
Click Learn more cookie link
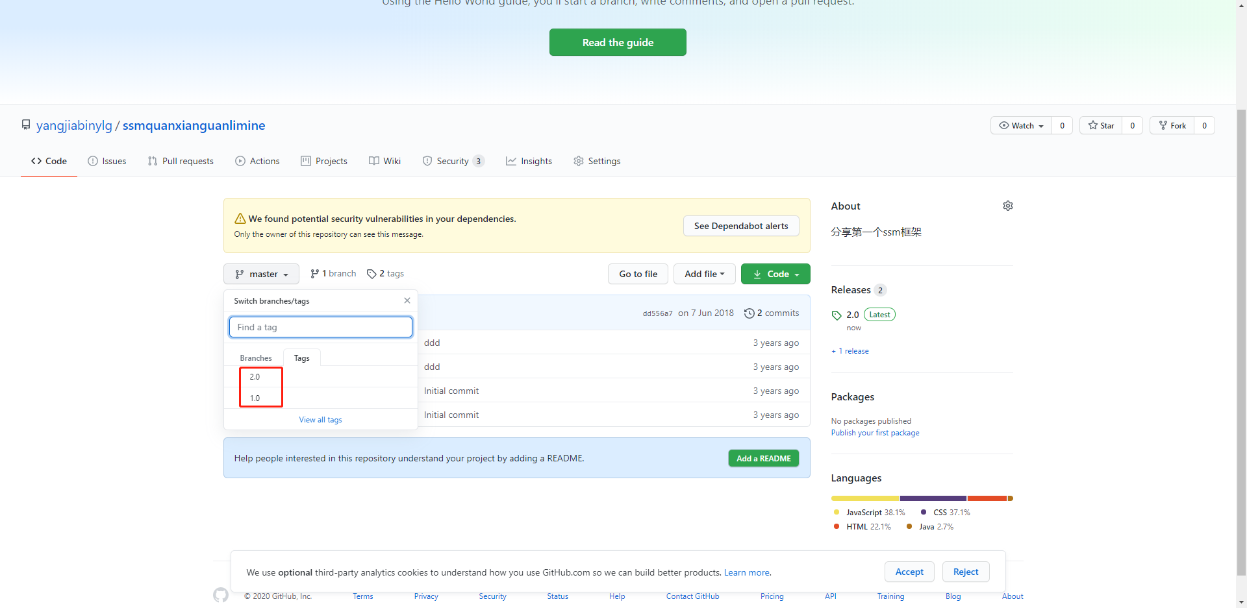coord(746,572)
